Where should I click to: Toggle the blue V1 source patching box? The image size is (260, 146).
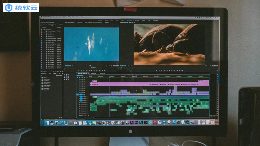pos(77,94)
